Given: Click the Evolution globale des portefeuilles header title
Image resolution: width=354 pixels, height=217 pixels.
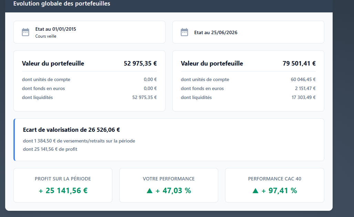Looking at the screenshot, I should (x=62, y=3).
